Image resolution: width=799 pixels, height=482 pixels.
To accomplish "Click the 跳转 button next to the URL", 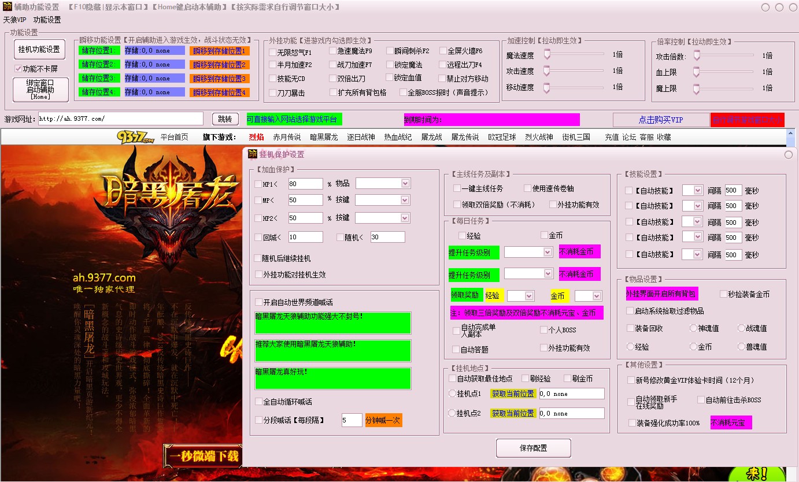I will (x=225, y=119).
